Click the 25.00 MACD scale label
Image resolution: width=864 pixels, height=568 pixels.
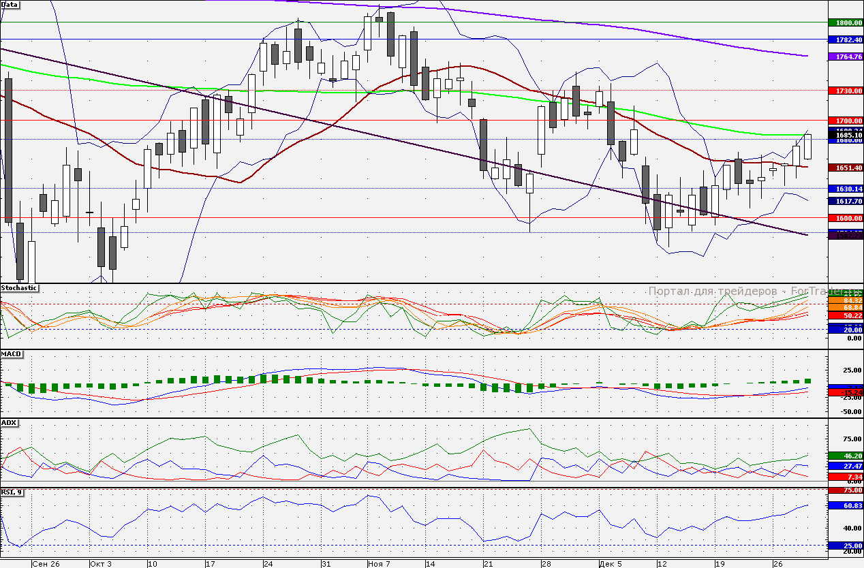click(x=852, y=370)
